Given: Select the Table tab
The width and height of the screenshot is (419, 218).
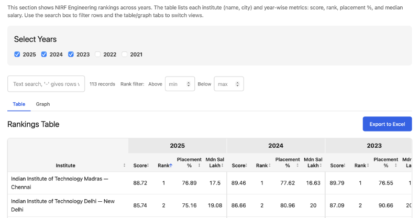Looking at the screenshot, I should [x=19, y=104].
